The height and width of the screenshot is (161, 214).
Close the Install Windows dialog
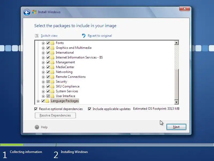point(185,9)
